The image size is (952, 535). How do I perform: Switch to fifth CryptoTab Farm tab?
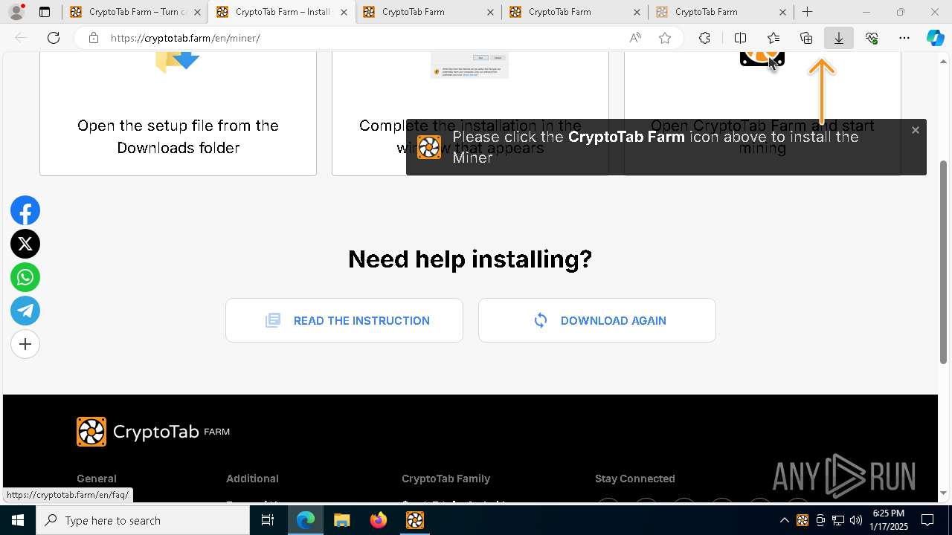click(x=721, y=12)
